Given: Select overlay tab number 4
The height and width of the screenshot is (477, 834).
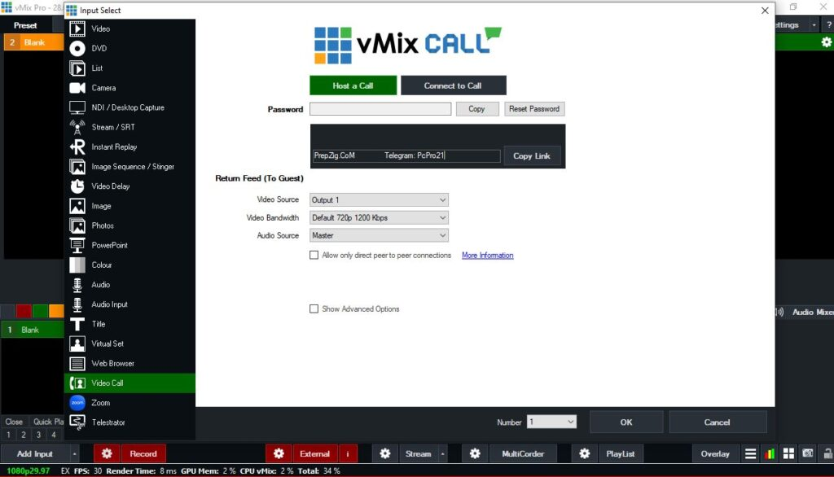Looking at the screenshot, I should click(53, 435).
